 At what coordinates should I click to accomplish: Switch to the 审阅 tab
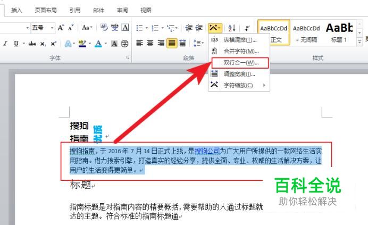122,10
